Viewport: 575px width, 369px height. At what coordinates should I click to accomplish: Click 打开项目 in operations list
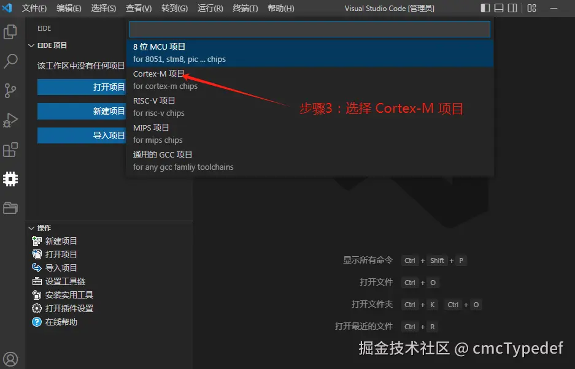[61, 254]
